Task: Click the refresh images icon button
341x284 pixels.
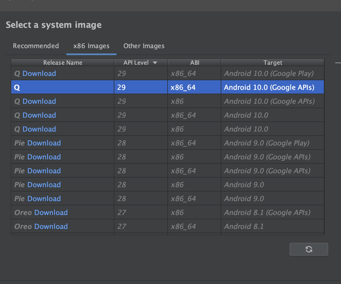Action: tap(309, 249)
